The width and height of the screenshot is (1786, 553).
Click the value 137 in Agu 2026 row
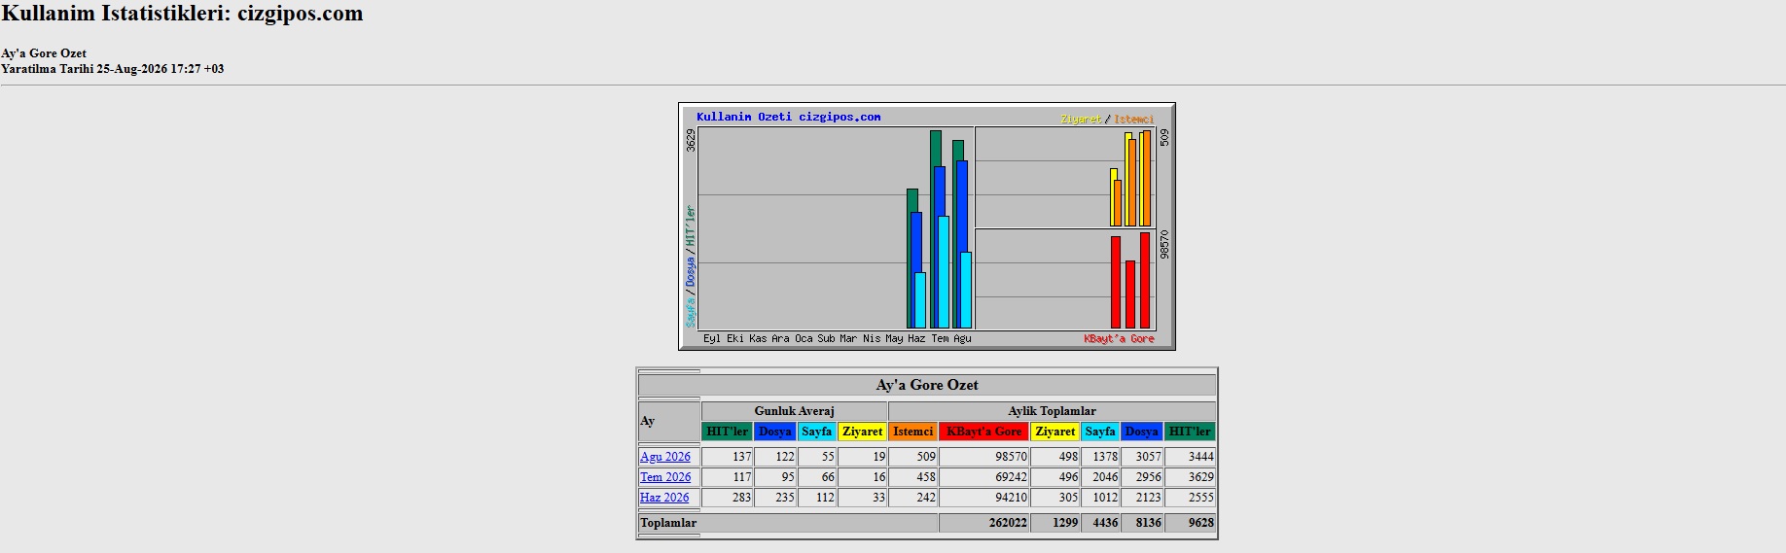741,456
